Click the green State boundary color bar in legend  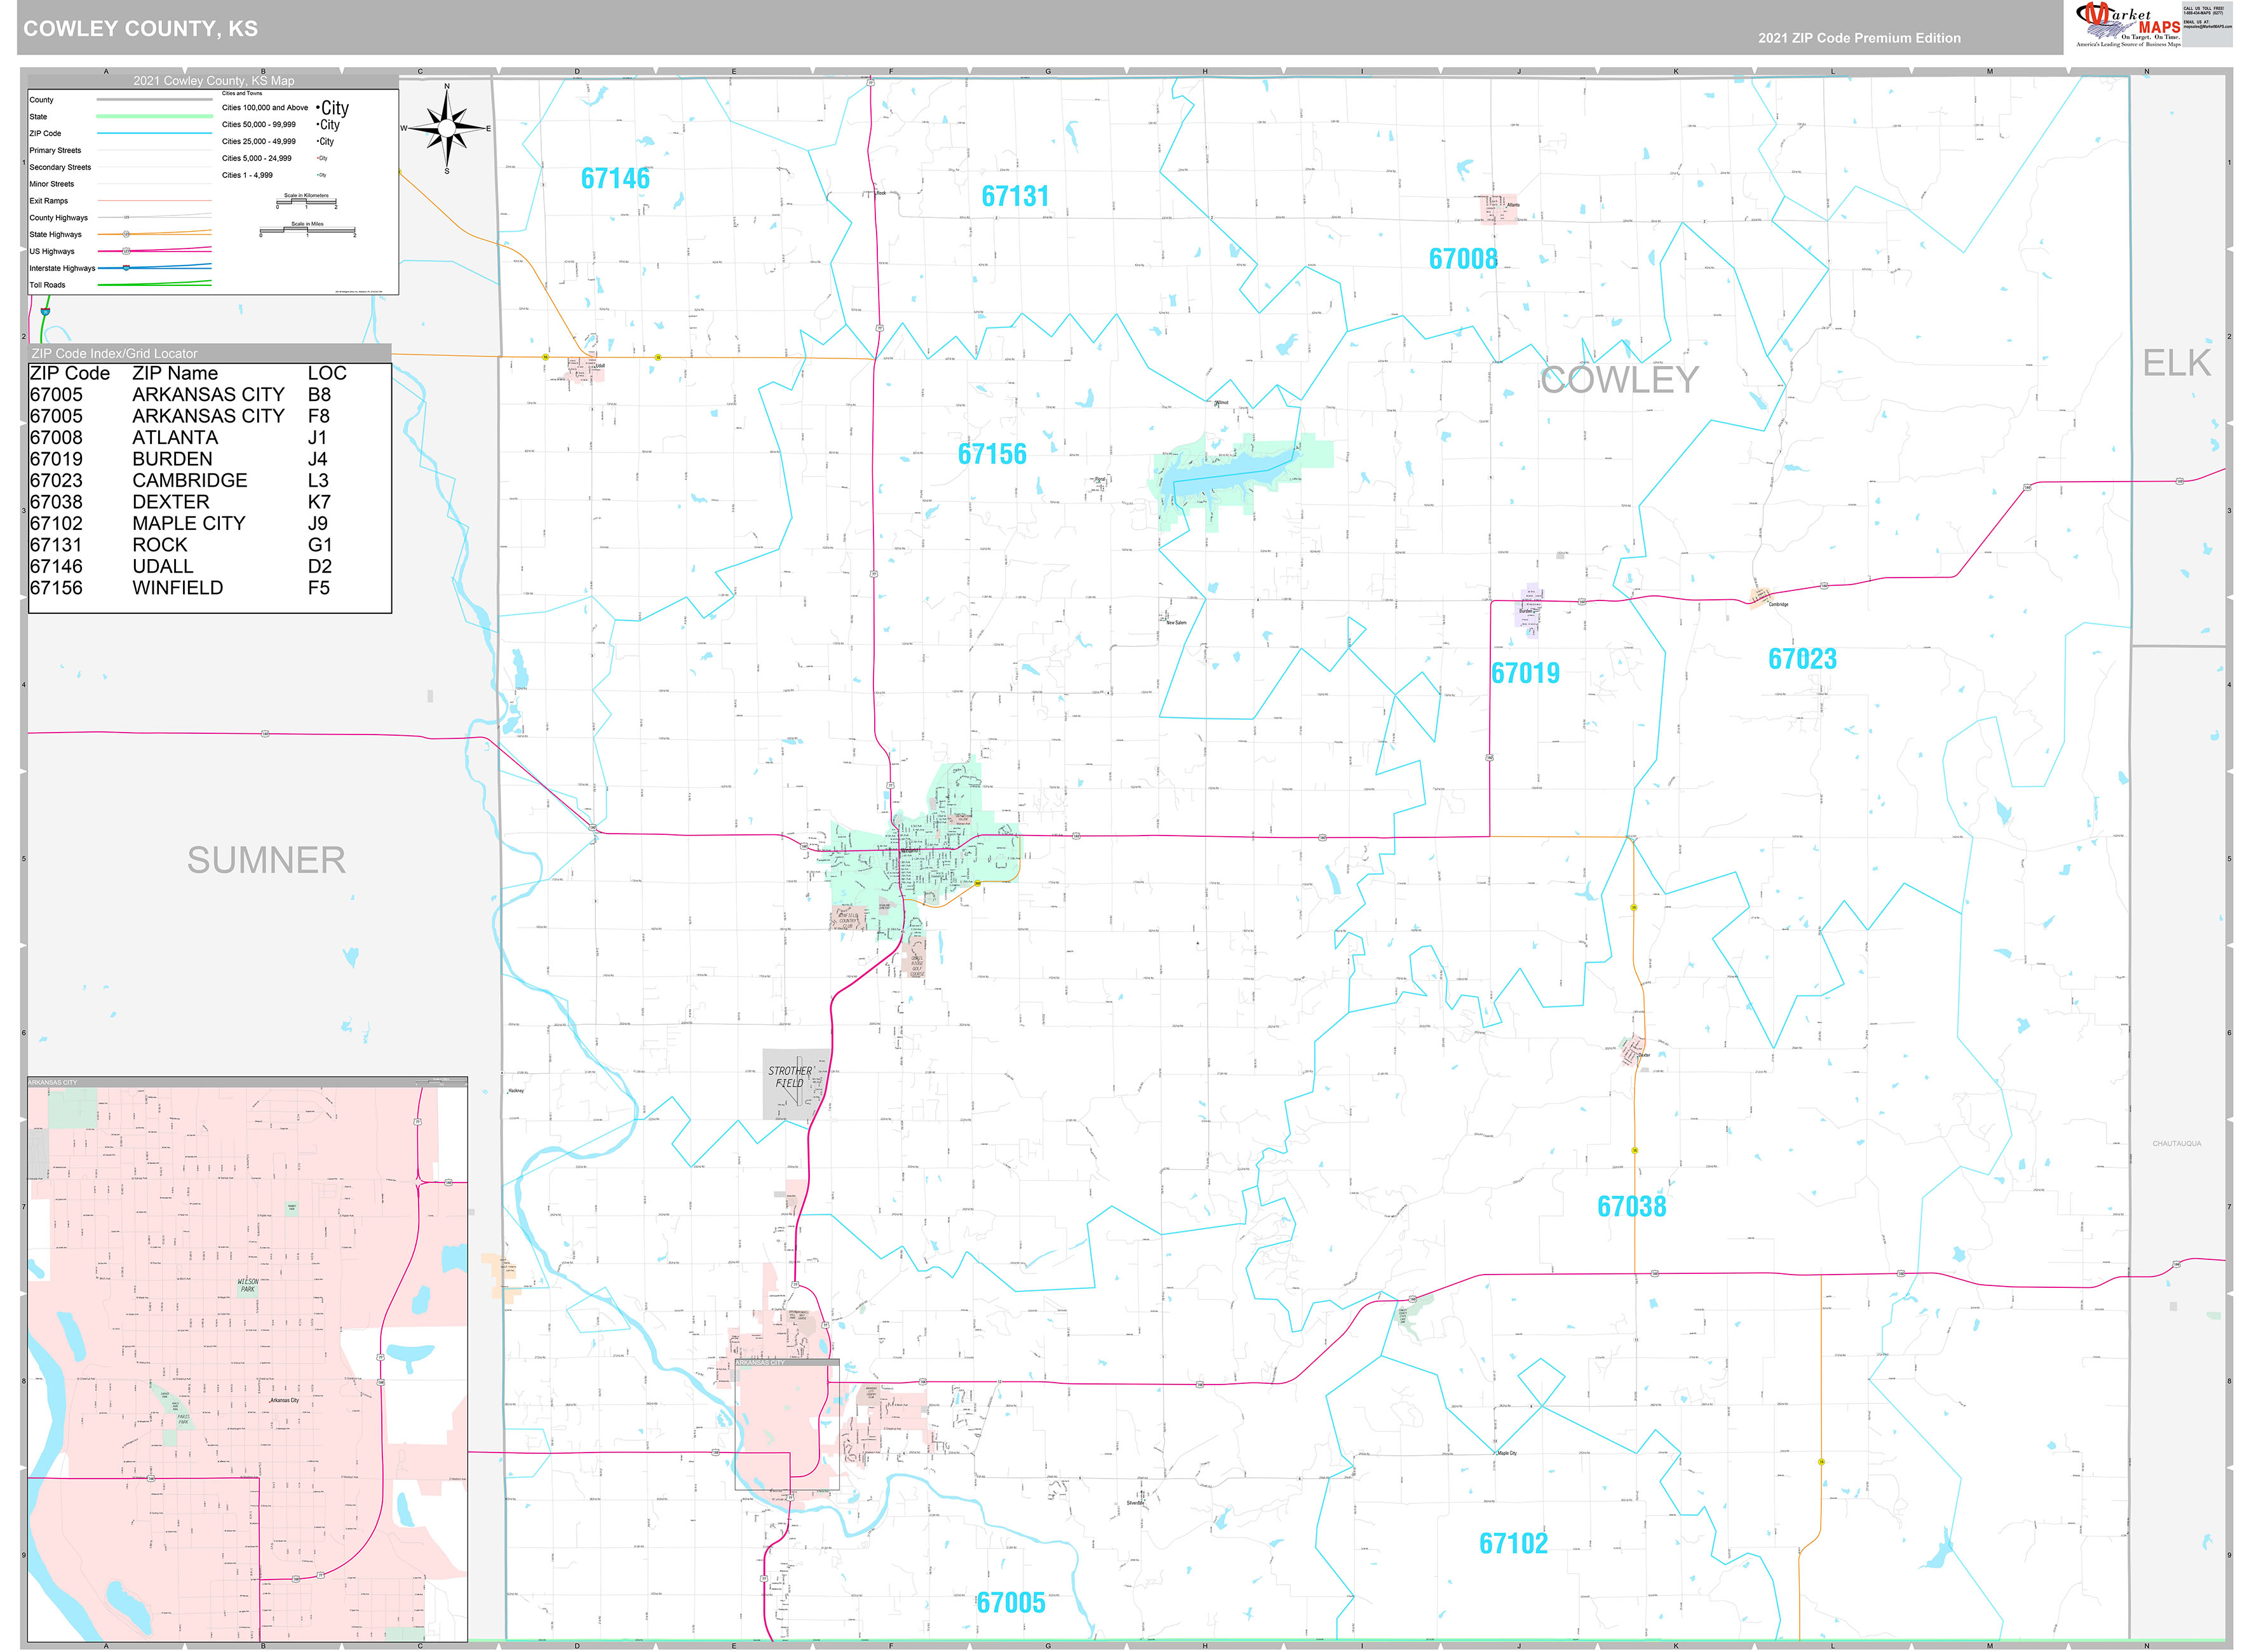155,117
